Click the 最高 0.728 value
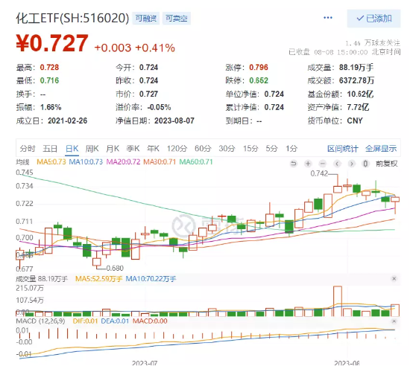 (49, 68)
